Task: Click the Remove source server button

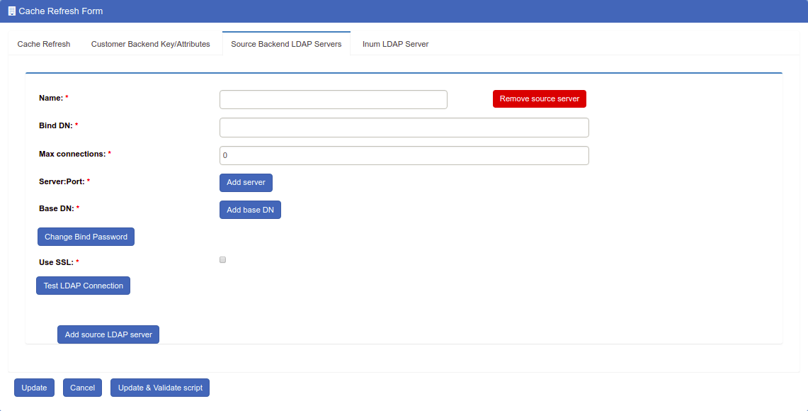Action: tap(539, 98)
